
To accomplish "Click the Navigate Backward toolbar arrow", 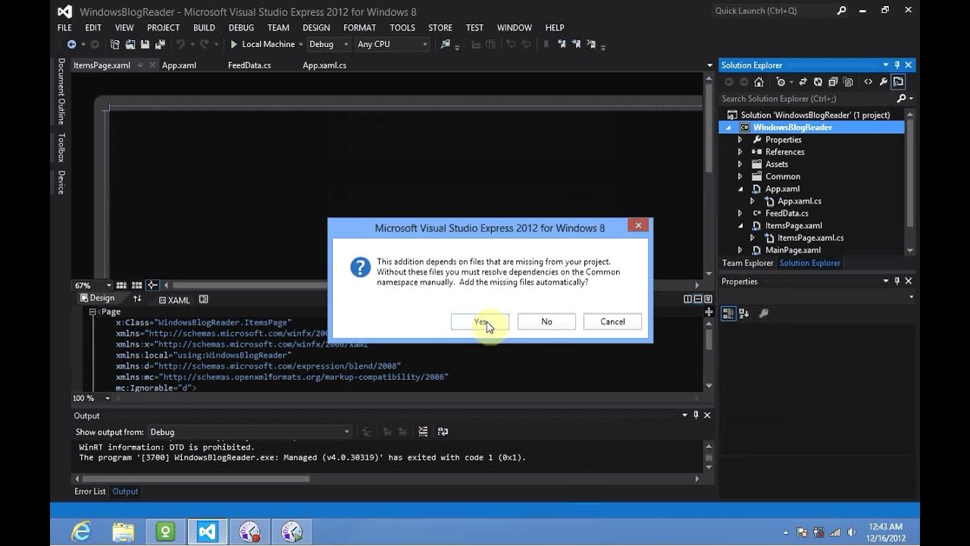I will [71, 45].
